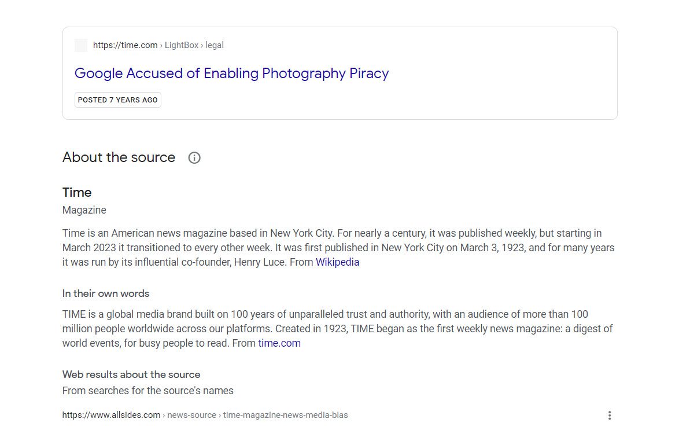Click the LightBox › legal breadcrumb
This screenshot has width=679, height=426.
(x=194, y=45)
